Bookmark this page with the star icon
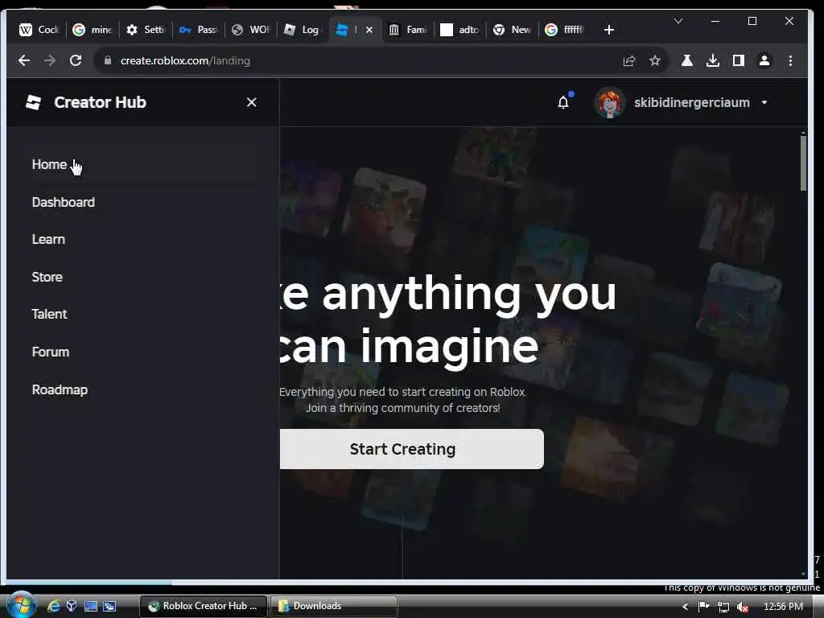The image size is (824, 618). [x=655, y=60]
